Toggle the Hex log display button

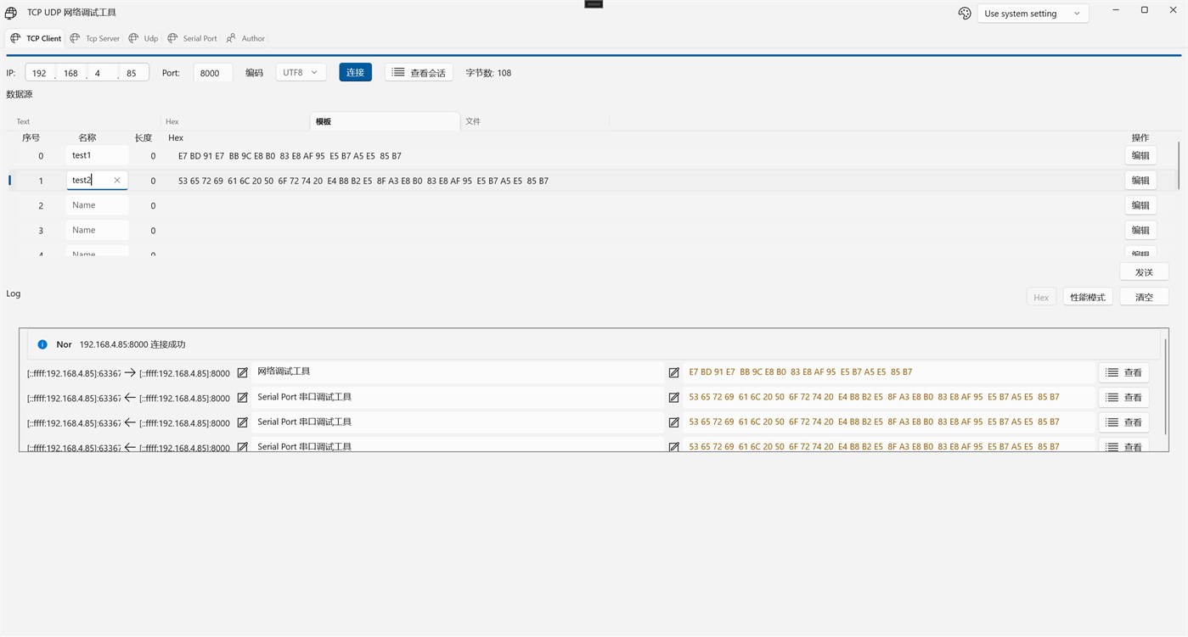1041,297
